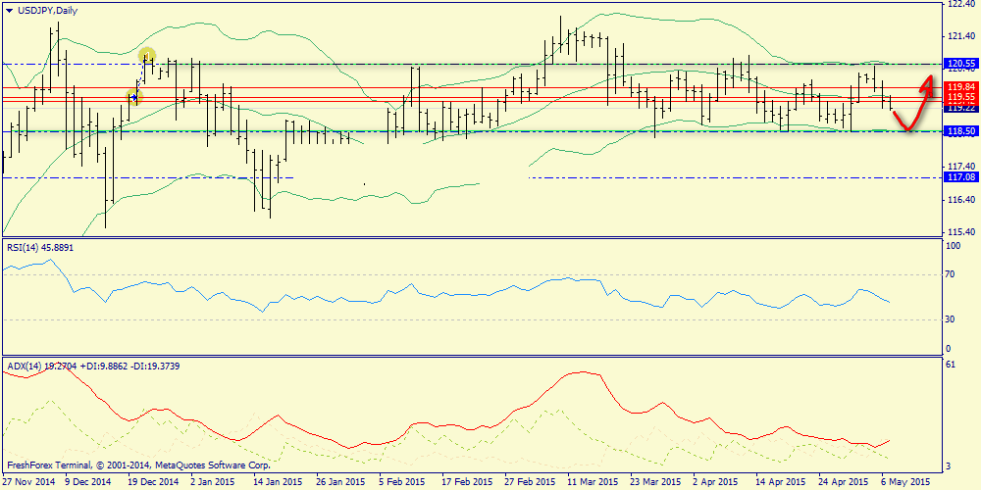
Task: Click the 27 Nov 2014 date label
Action: tap(27, 482)
